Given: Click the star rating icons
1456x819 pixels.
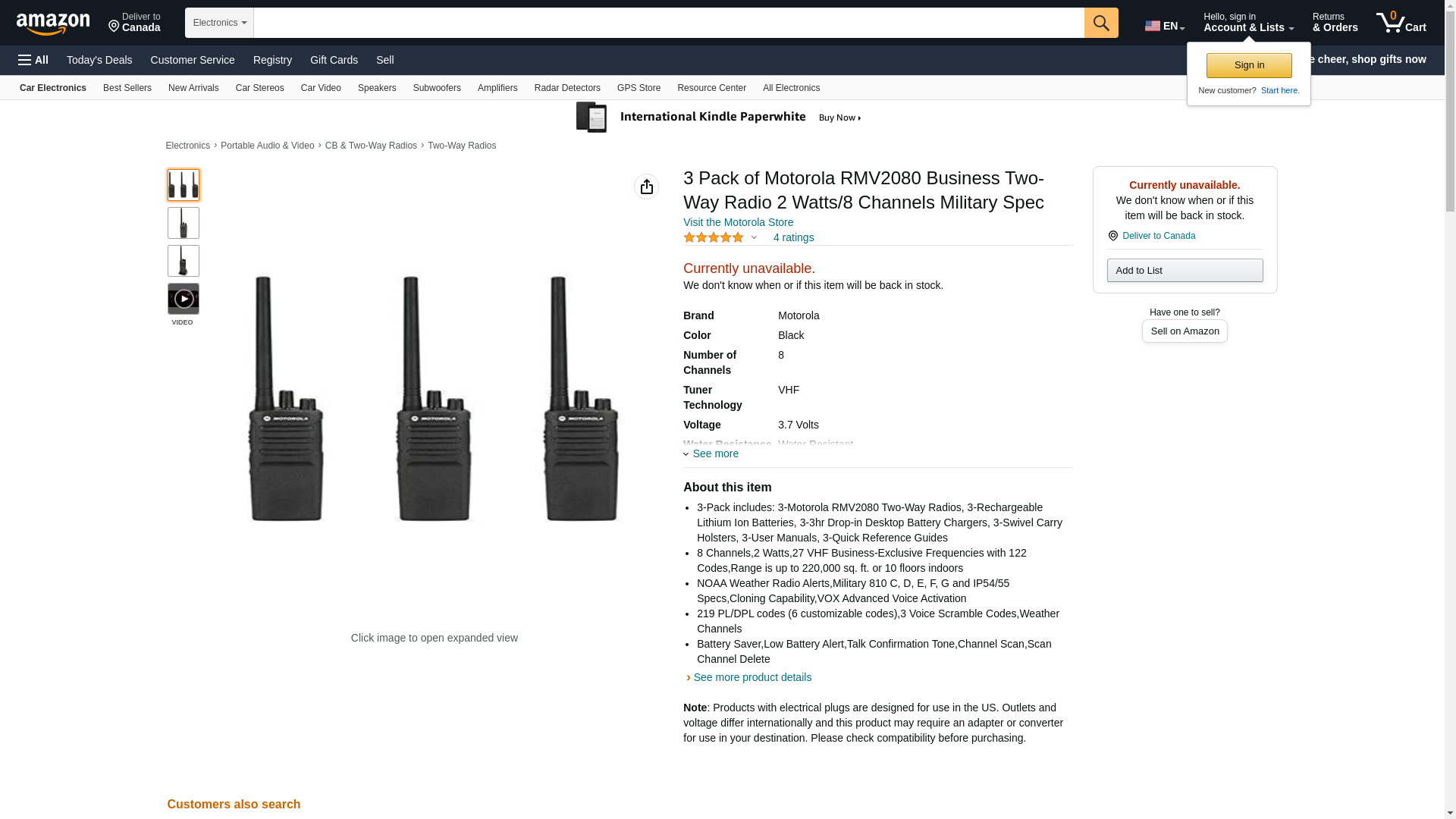Looking at the screenshot, I should pyautogui.click(x=714, y=237).
